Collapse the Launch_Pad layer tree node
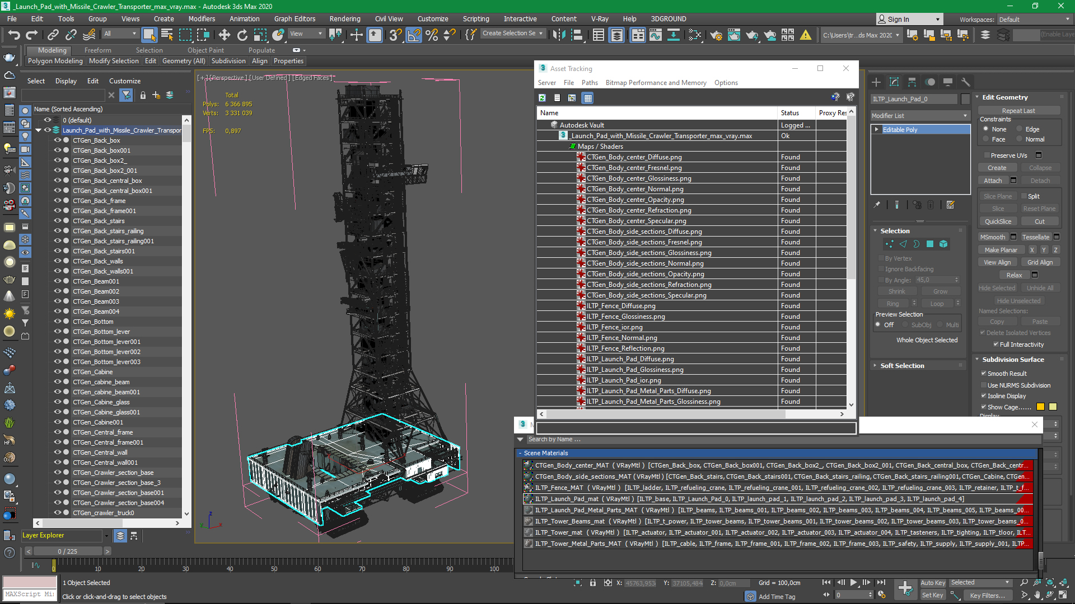The image size is (1075, 604). point(39,130)
